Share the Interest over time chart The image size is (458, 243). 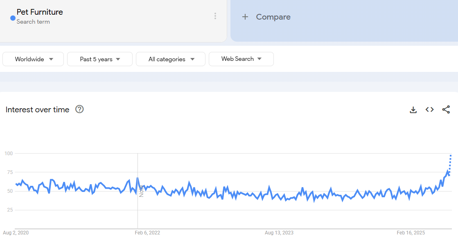pyautogui.click(x=446, y=109)
